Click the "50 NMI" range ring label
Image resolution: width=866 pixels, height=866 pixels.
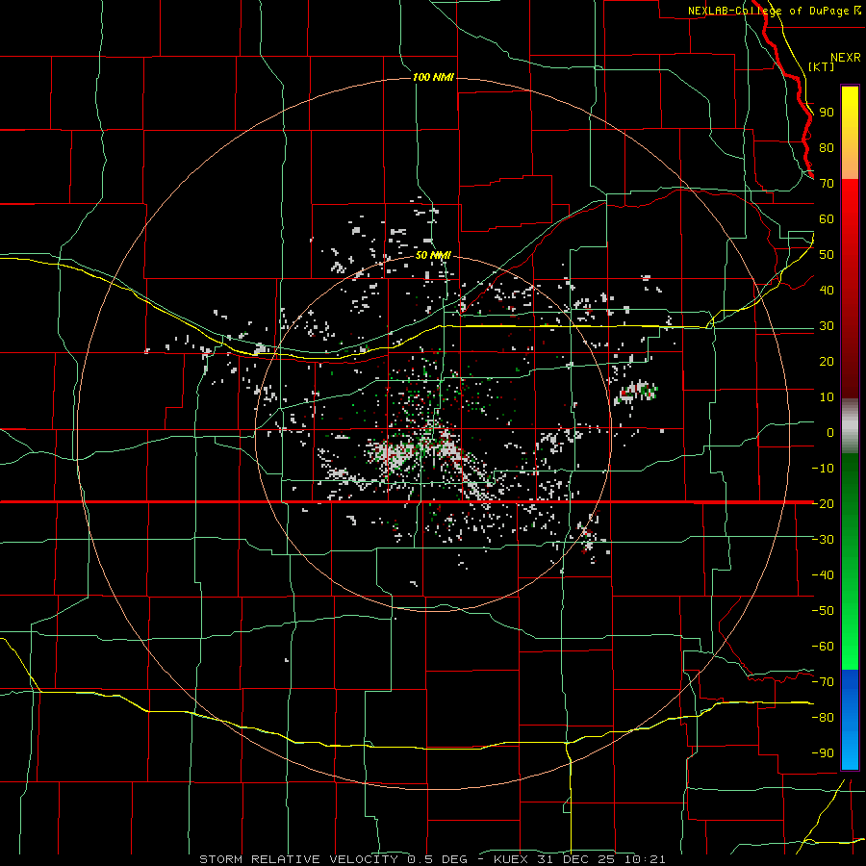pos(434,255)
